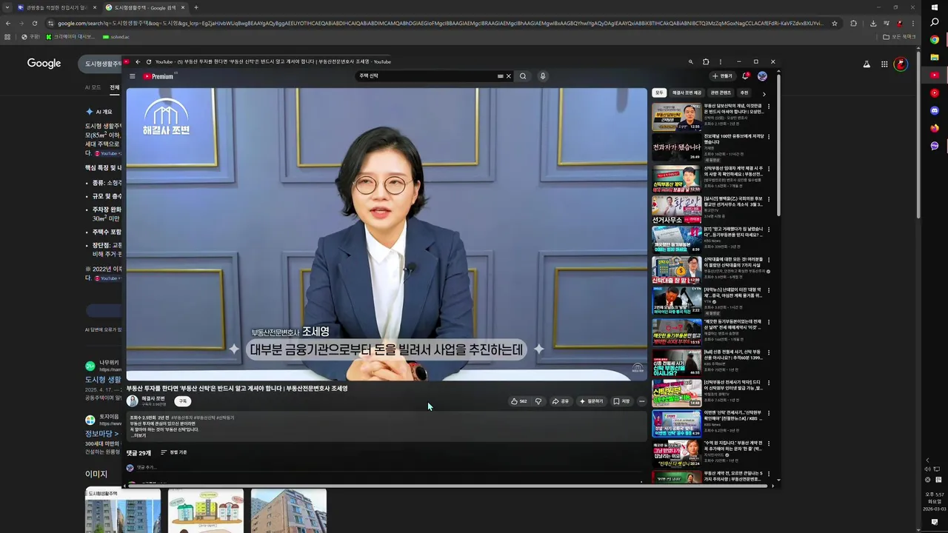Open options menu for 전과자가 됐습니다 video
The width and height of the screenshot is (948, 533).
(768, 138)
